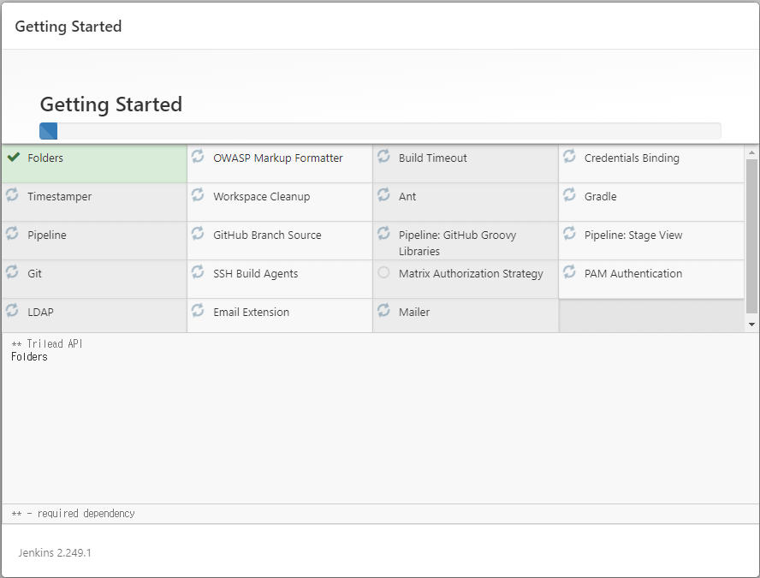Click the spinner icon beside Workspace Cleanup

point(198,195)
